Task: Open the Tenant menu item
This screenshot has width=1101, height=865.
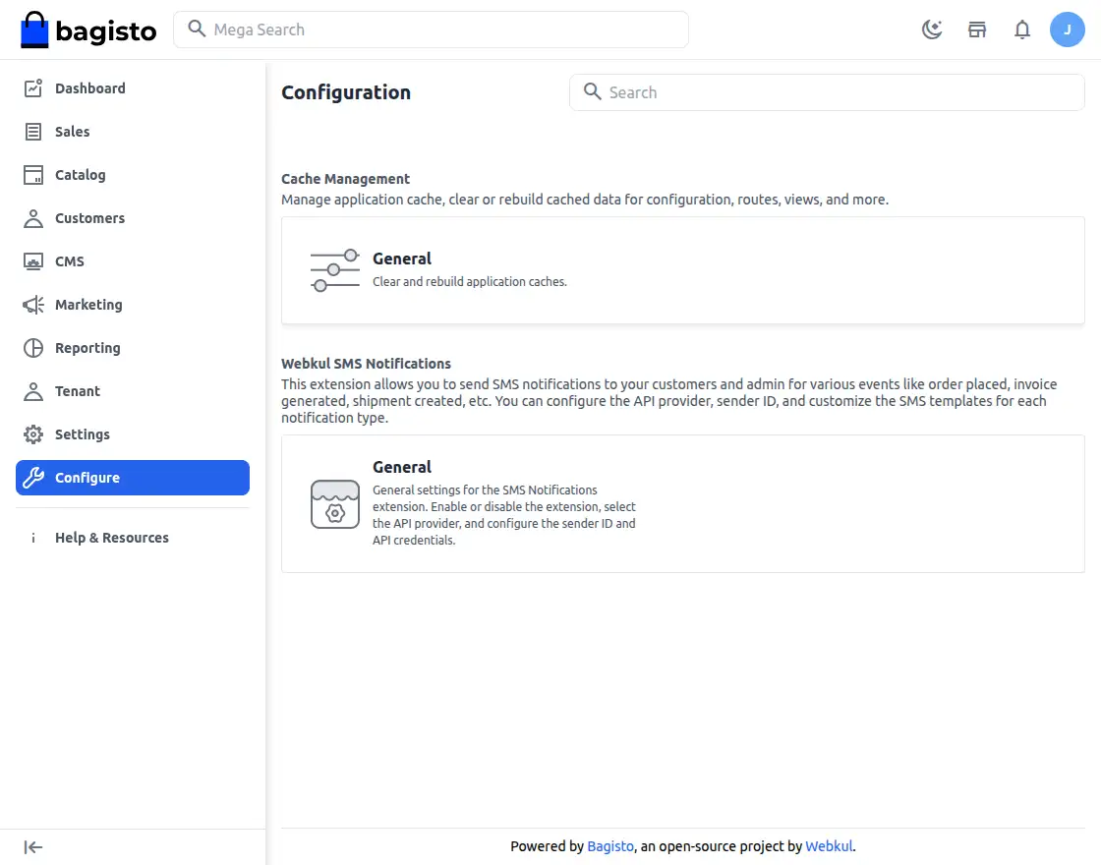Action: pyautogui.click(x=133, y=391)
